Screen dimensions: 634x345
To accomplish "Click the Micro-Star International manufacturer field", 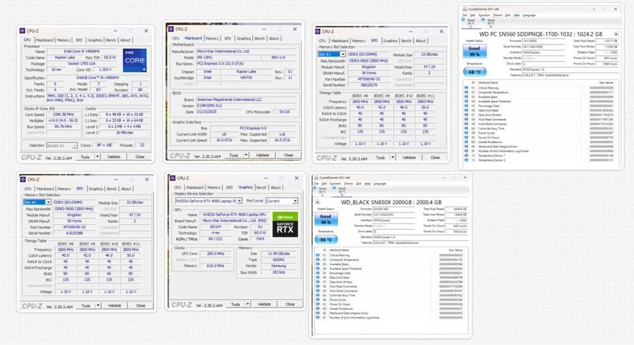I will coord(246,51).
